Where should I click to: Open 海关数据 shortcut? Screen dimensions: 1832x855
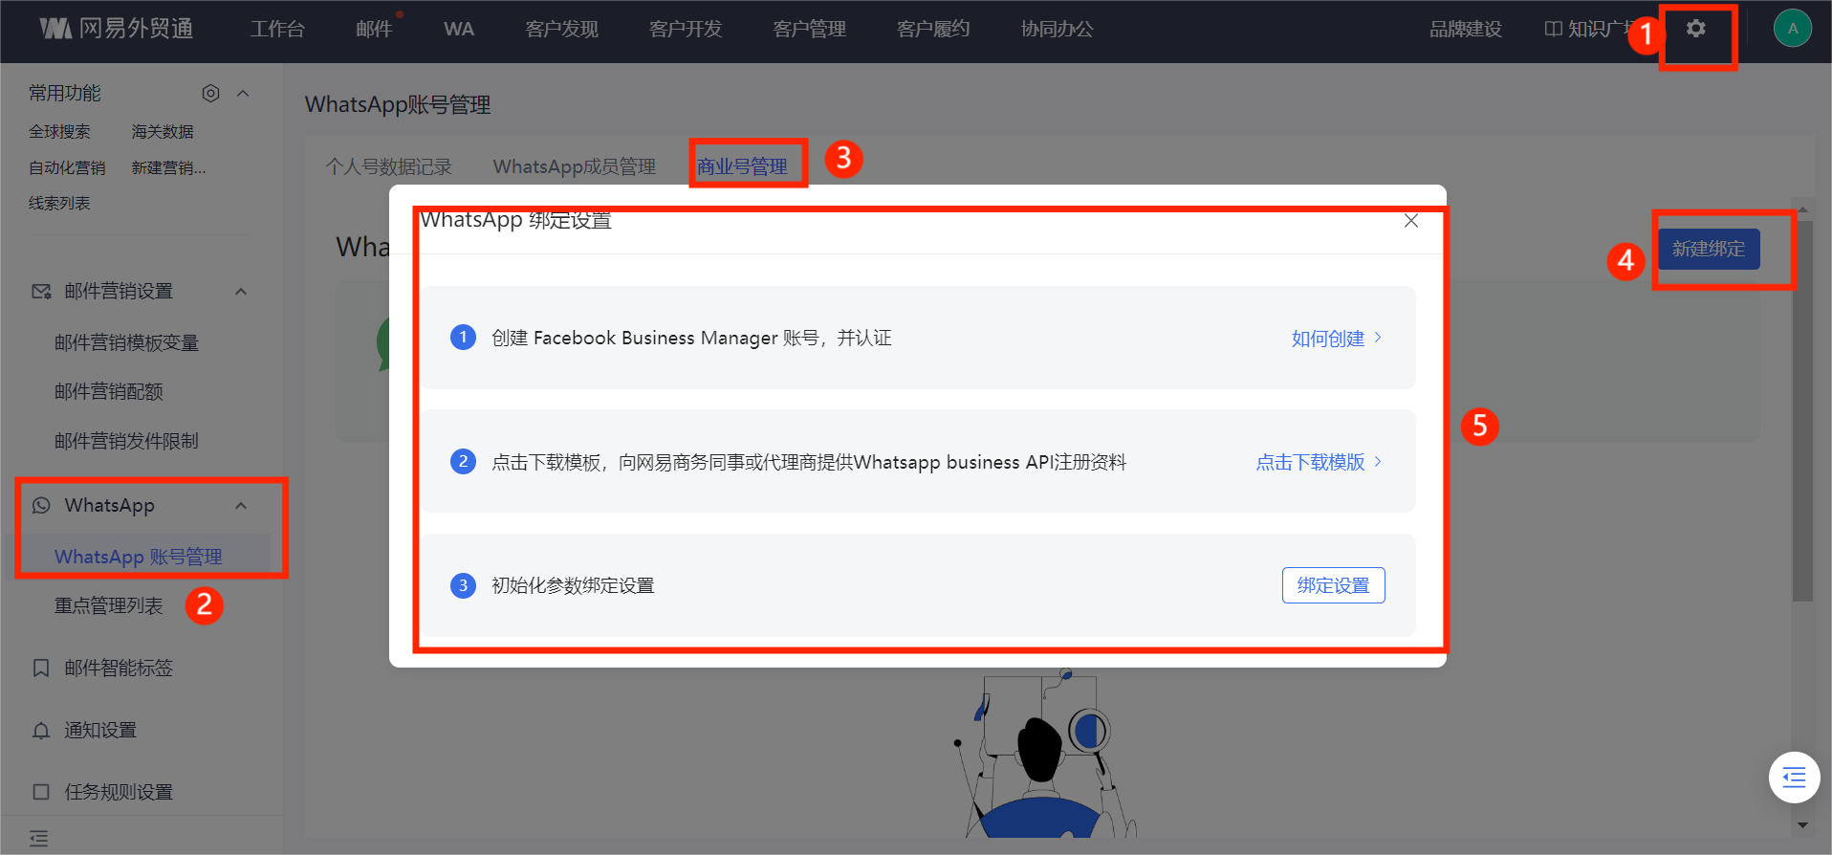[x=163, y=132]
